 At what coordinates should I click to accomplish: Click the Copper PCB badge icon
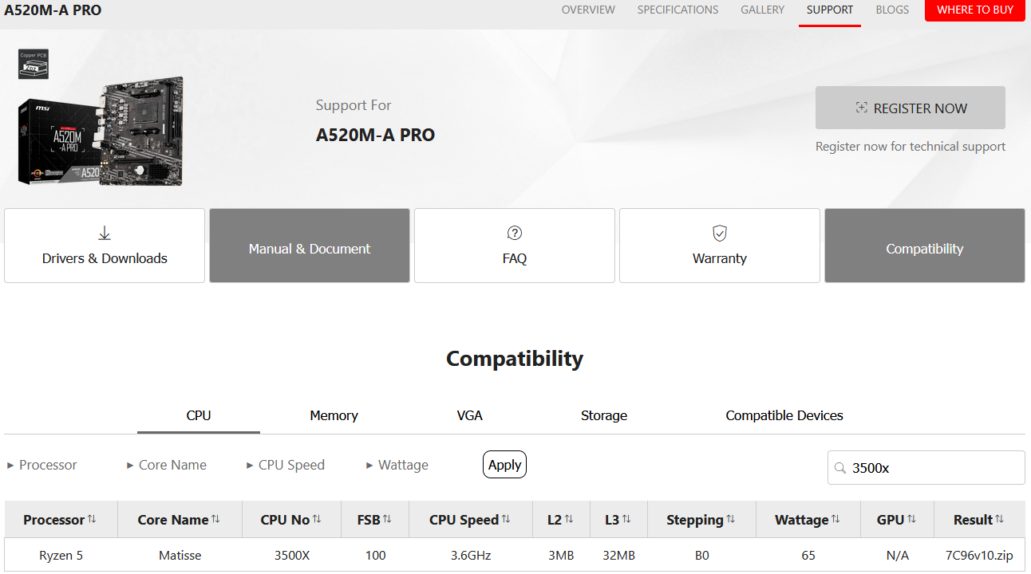click(x=34, y=64)
